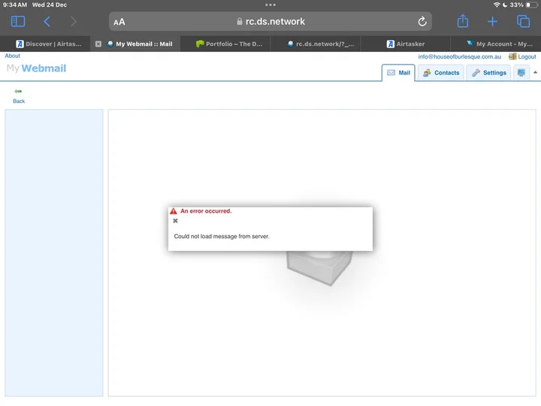Click the info@houseofburlesque.com.au account name
The image size is (541, 406).
459,56
